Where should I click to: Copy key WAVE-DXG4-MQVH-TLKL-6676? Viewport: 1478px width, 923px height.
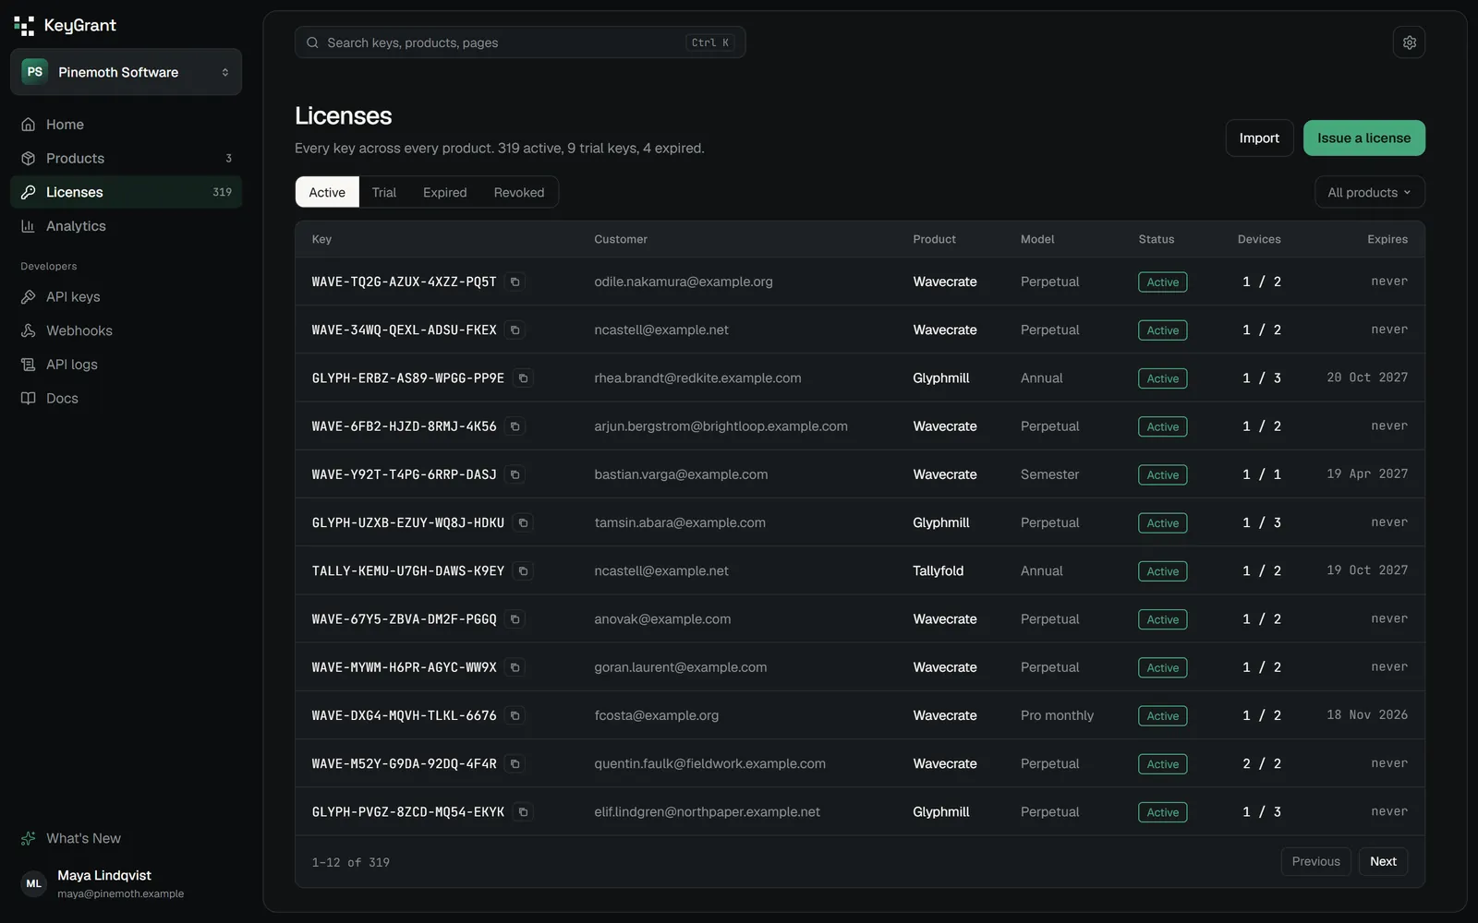click(515, 715)
